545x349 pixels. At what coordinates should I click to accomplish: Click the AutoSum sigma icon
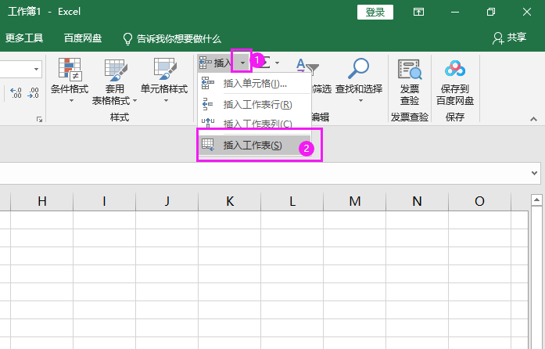pos(266,63)
